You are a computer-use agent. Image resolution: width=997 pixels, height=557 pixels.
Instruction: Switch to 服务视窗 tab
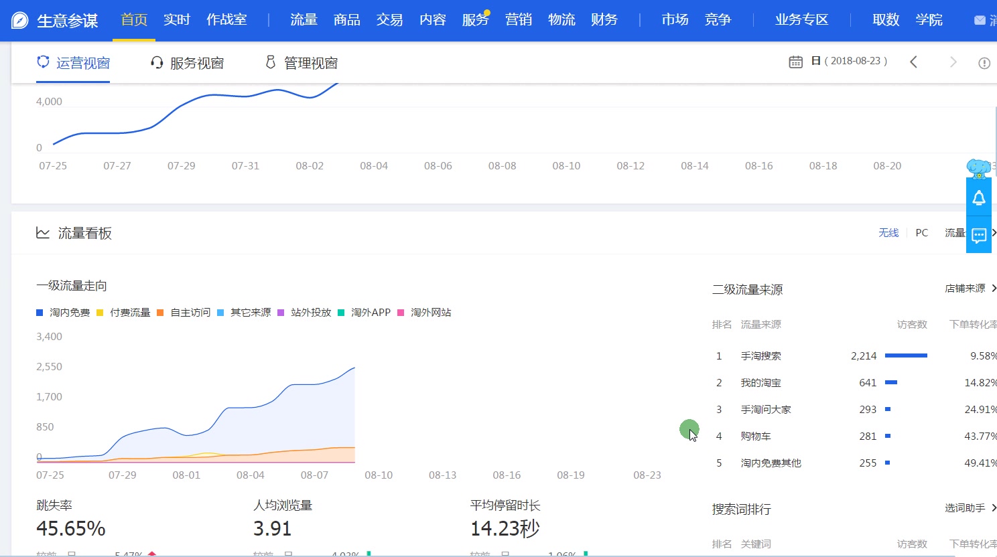click(x=187, y=63)
